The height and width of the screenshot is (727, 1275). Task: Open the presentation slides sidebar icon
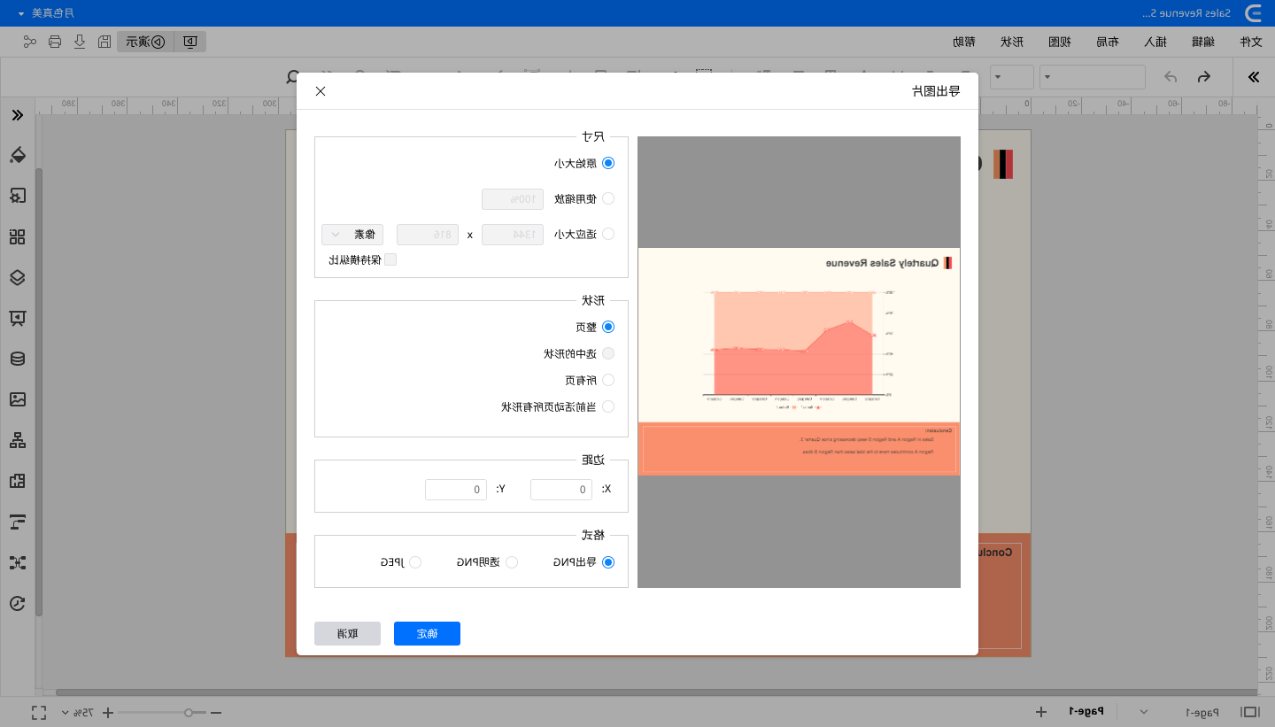[x=18, y=318]
